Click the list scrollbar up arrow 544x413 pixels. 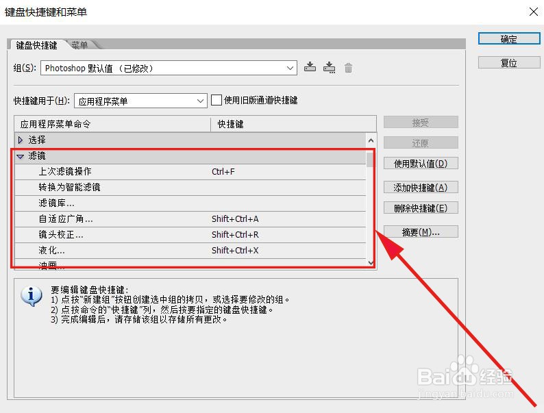coord(371,140)
